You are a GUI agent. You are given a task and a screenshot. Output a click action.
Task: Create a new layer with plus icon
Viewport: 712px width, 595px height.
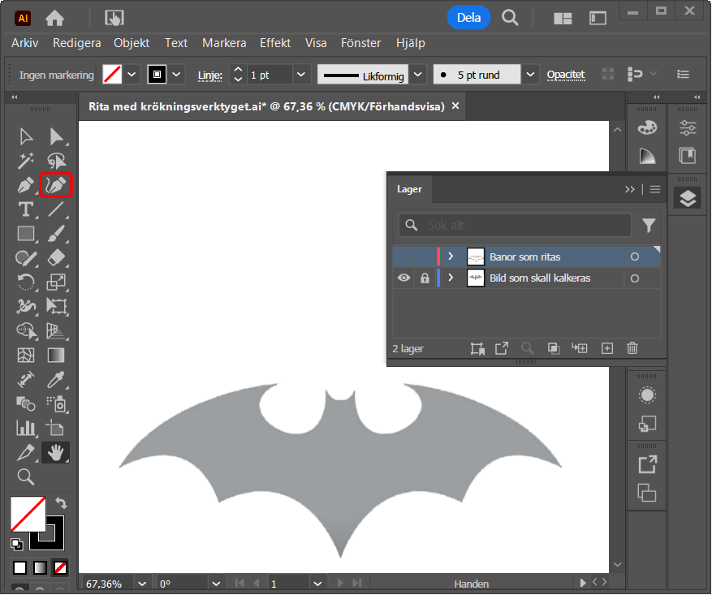coord(606,348)
